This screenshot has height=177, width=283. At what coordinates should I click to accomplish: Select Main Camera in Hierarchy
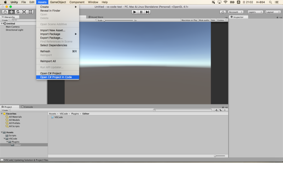pos(13,27)
